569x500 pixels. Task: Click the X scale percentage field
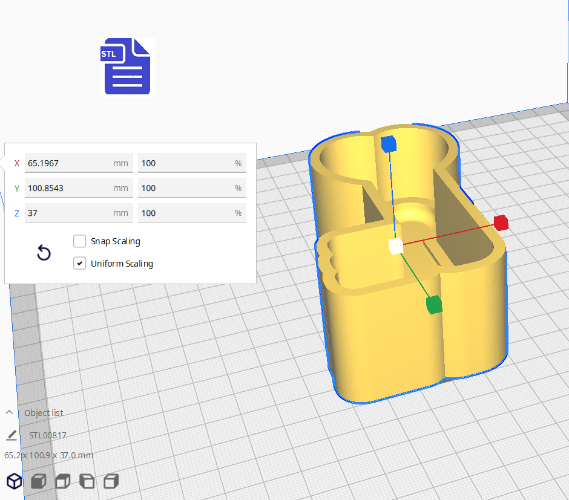pos(185,163)
